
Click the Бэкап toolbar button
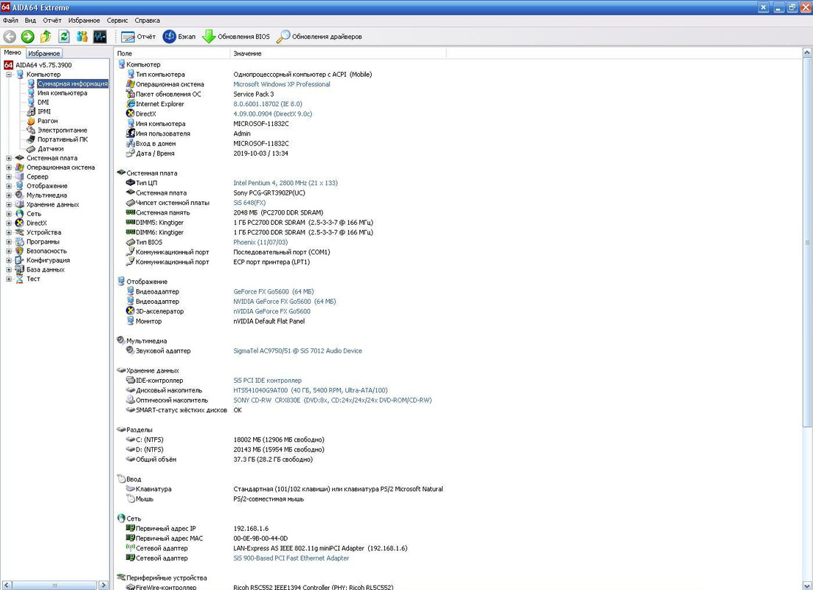pos(179,36)
